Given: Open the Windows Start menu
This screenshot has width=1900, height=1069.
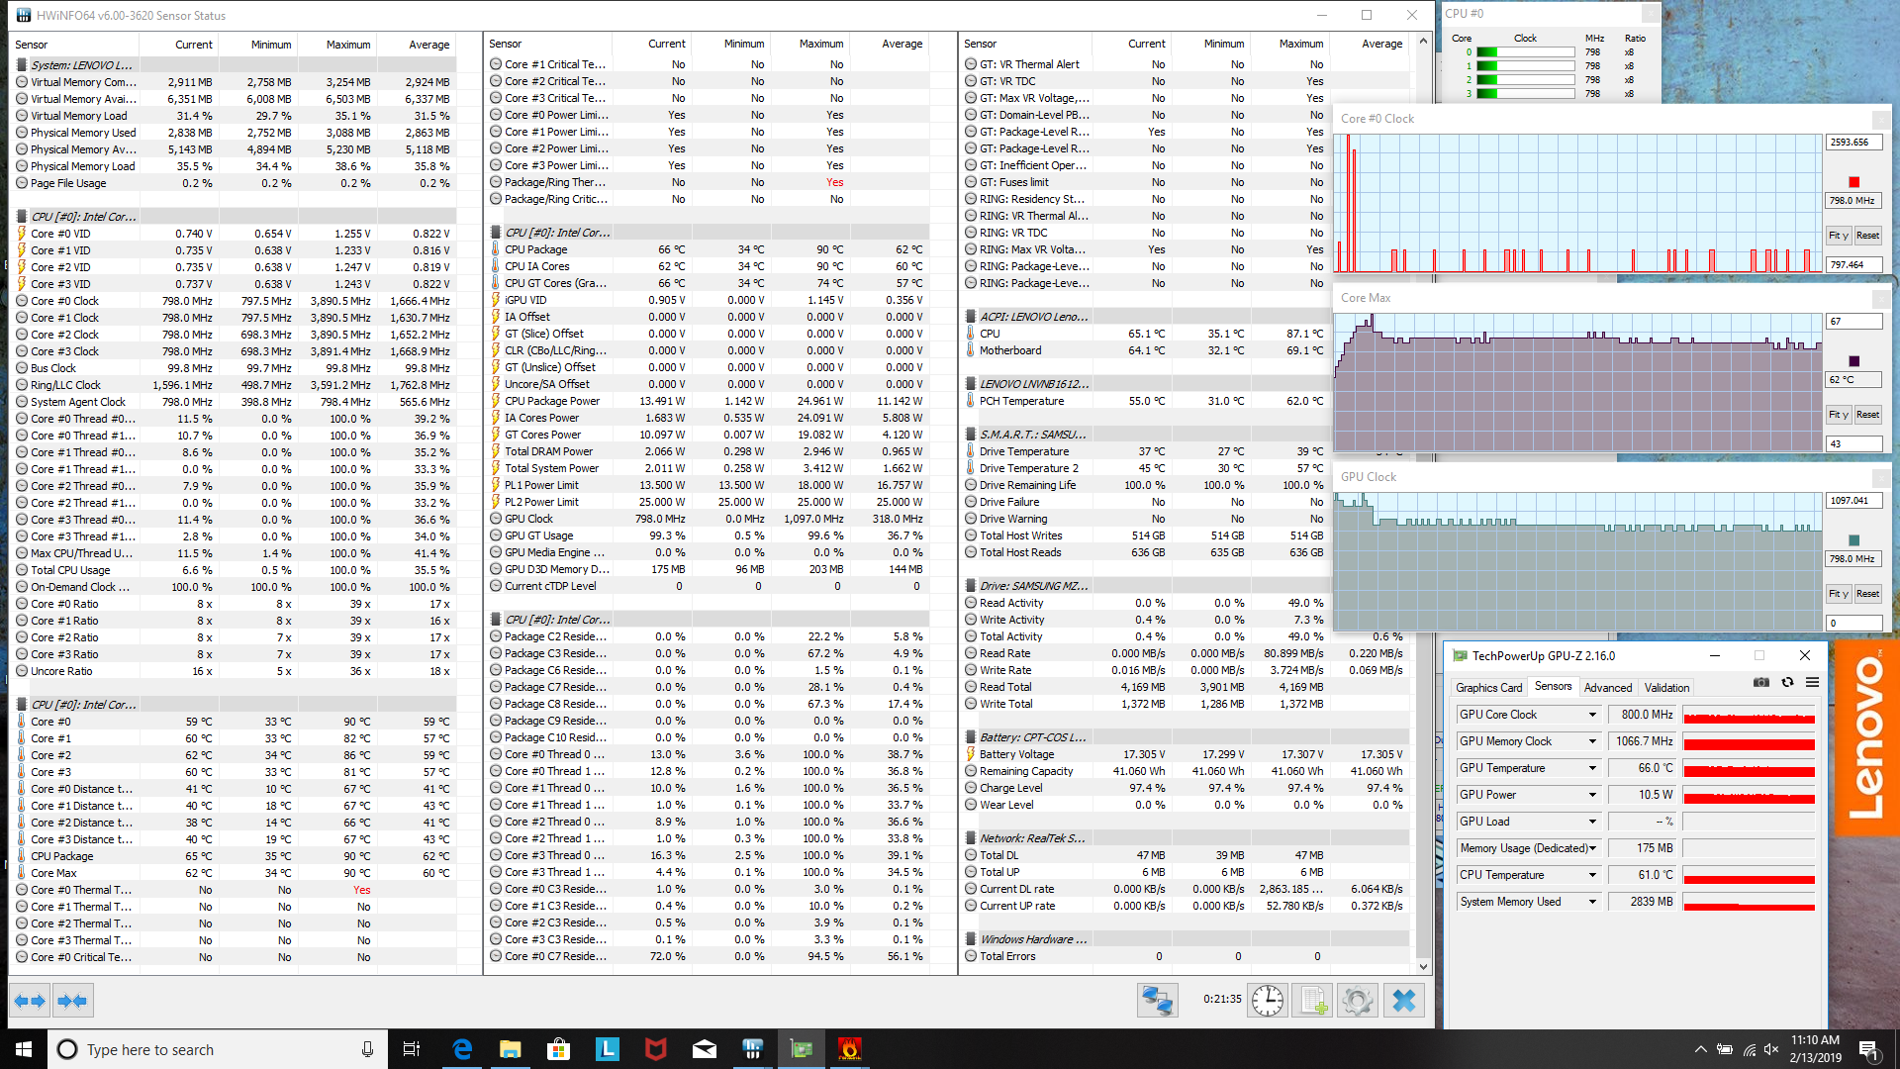Looking at the screenshot, I should point(24,1049).
